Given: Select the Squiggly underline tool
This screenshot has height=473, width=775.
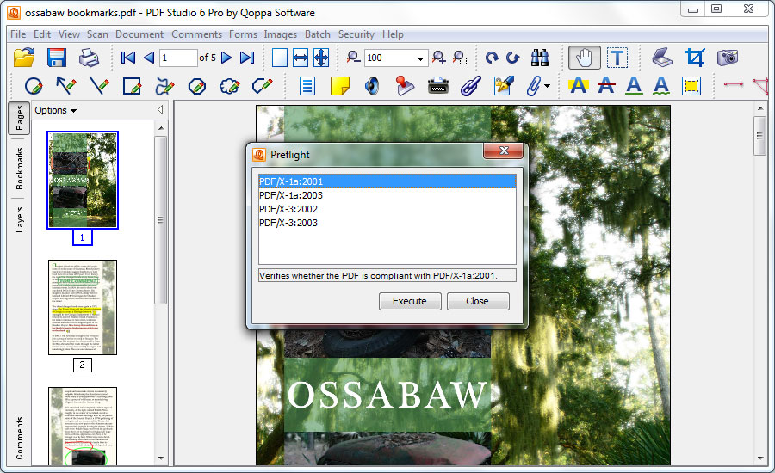Looking at the screenshot, I should [661, 86].
